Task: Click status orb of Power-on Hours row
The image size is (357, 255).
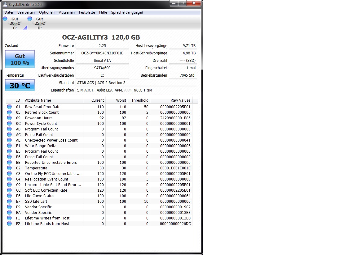Action: coord(9,118)
